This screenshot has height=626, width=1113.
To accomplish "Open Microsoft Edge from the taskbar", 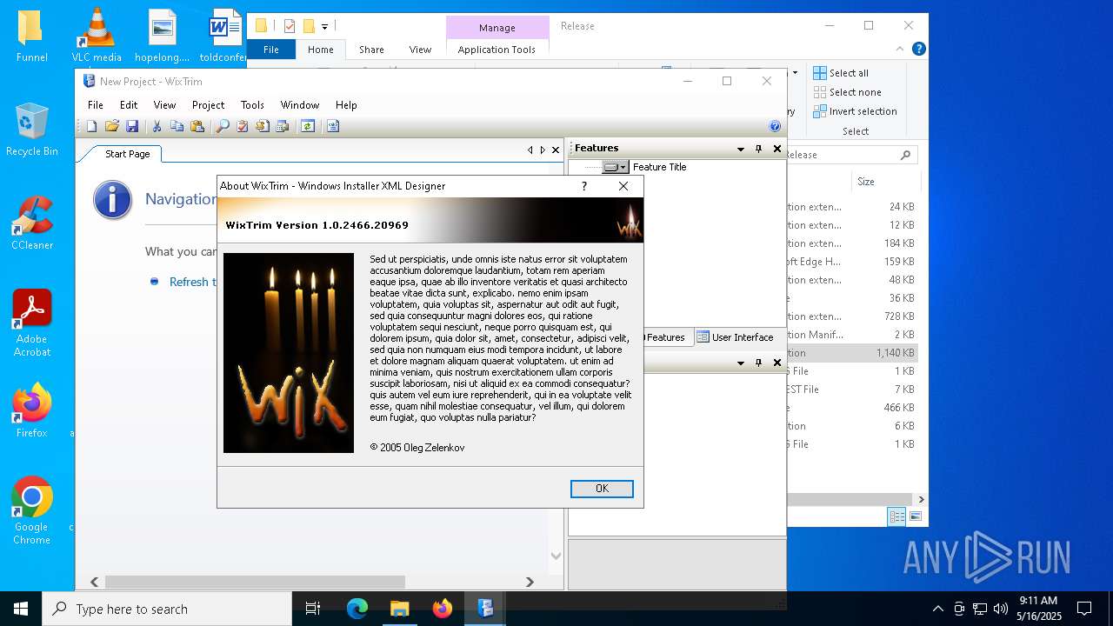I will [357, 609].
